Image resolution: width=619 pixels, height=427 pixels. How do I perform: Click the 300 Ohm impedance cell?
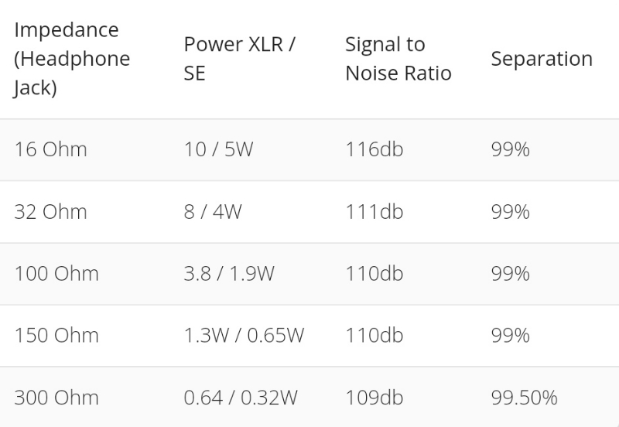(56, 398)
